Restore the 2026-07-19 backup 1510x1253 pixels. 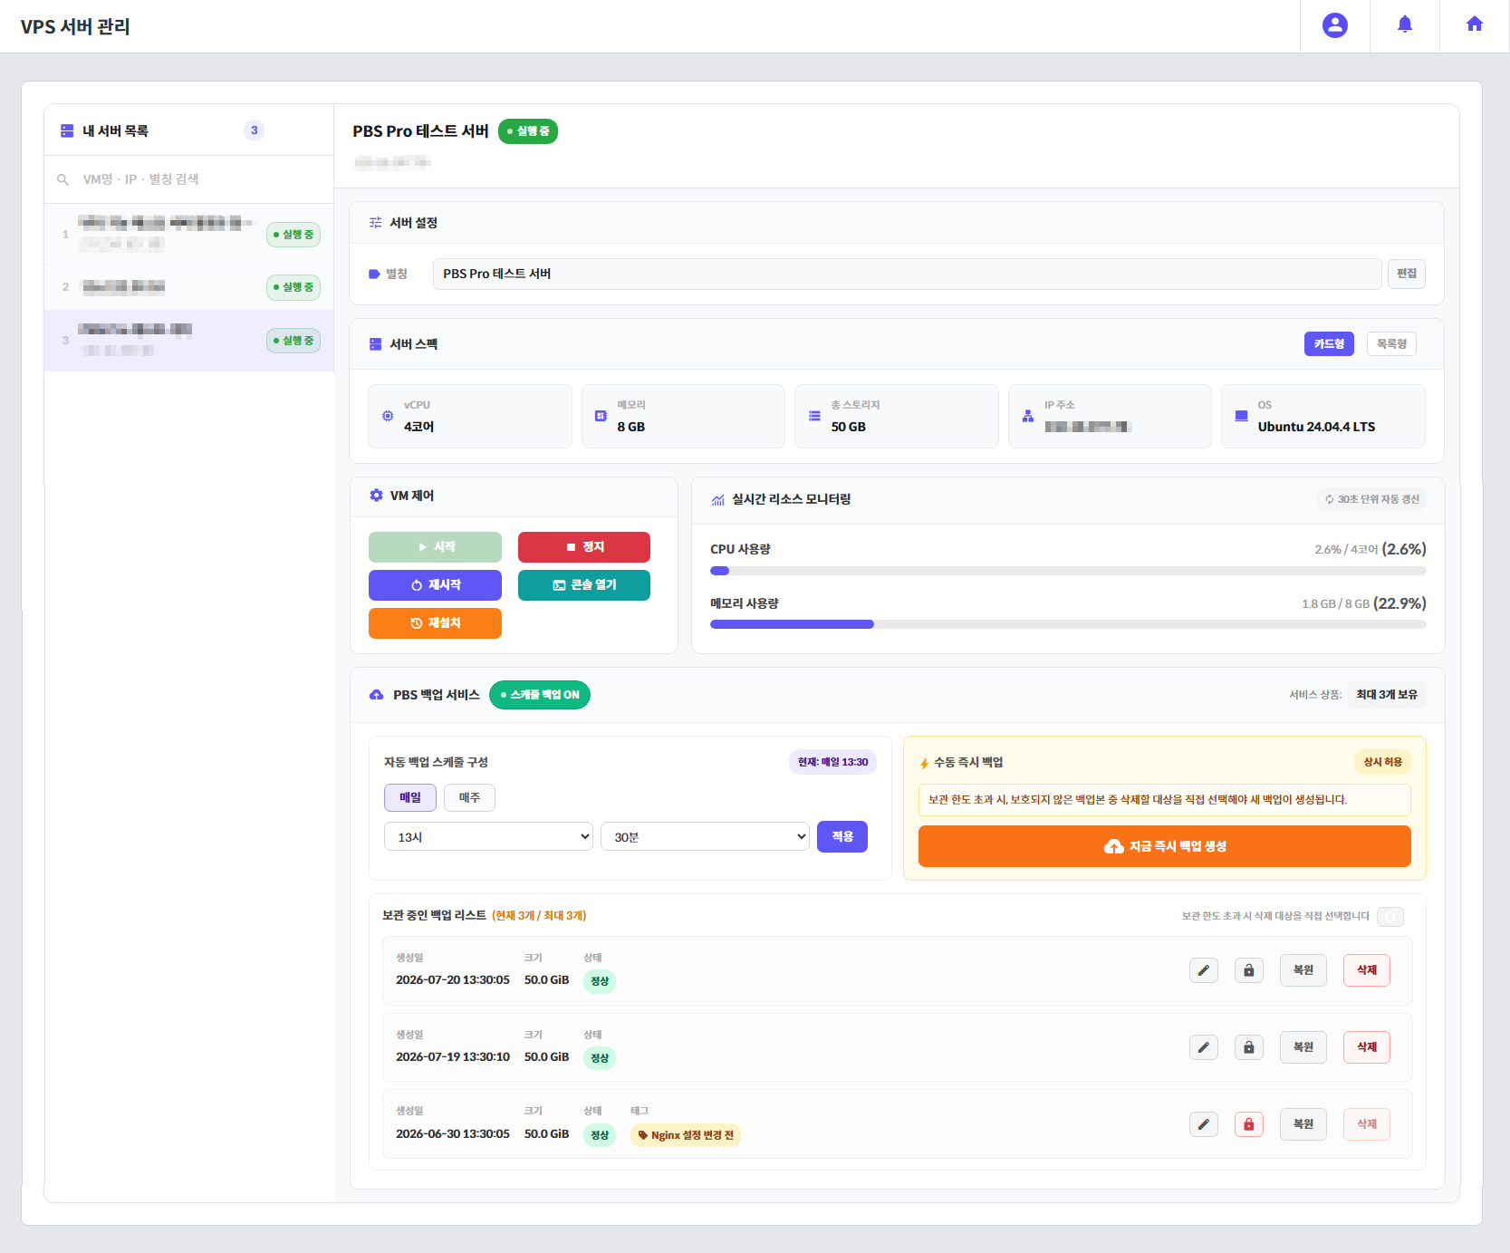pyautogui.click(x=1303, y=1047)
